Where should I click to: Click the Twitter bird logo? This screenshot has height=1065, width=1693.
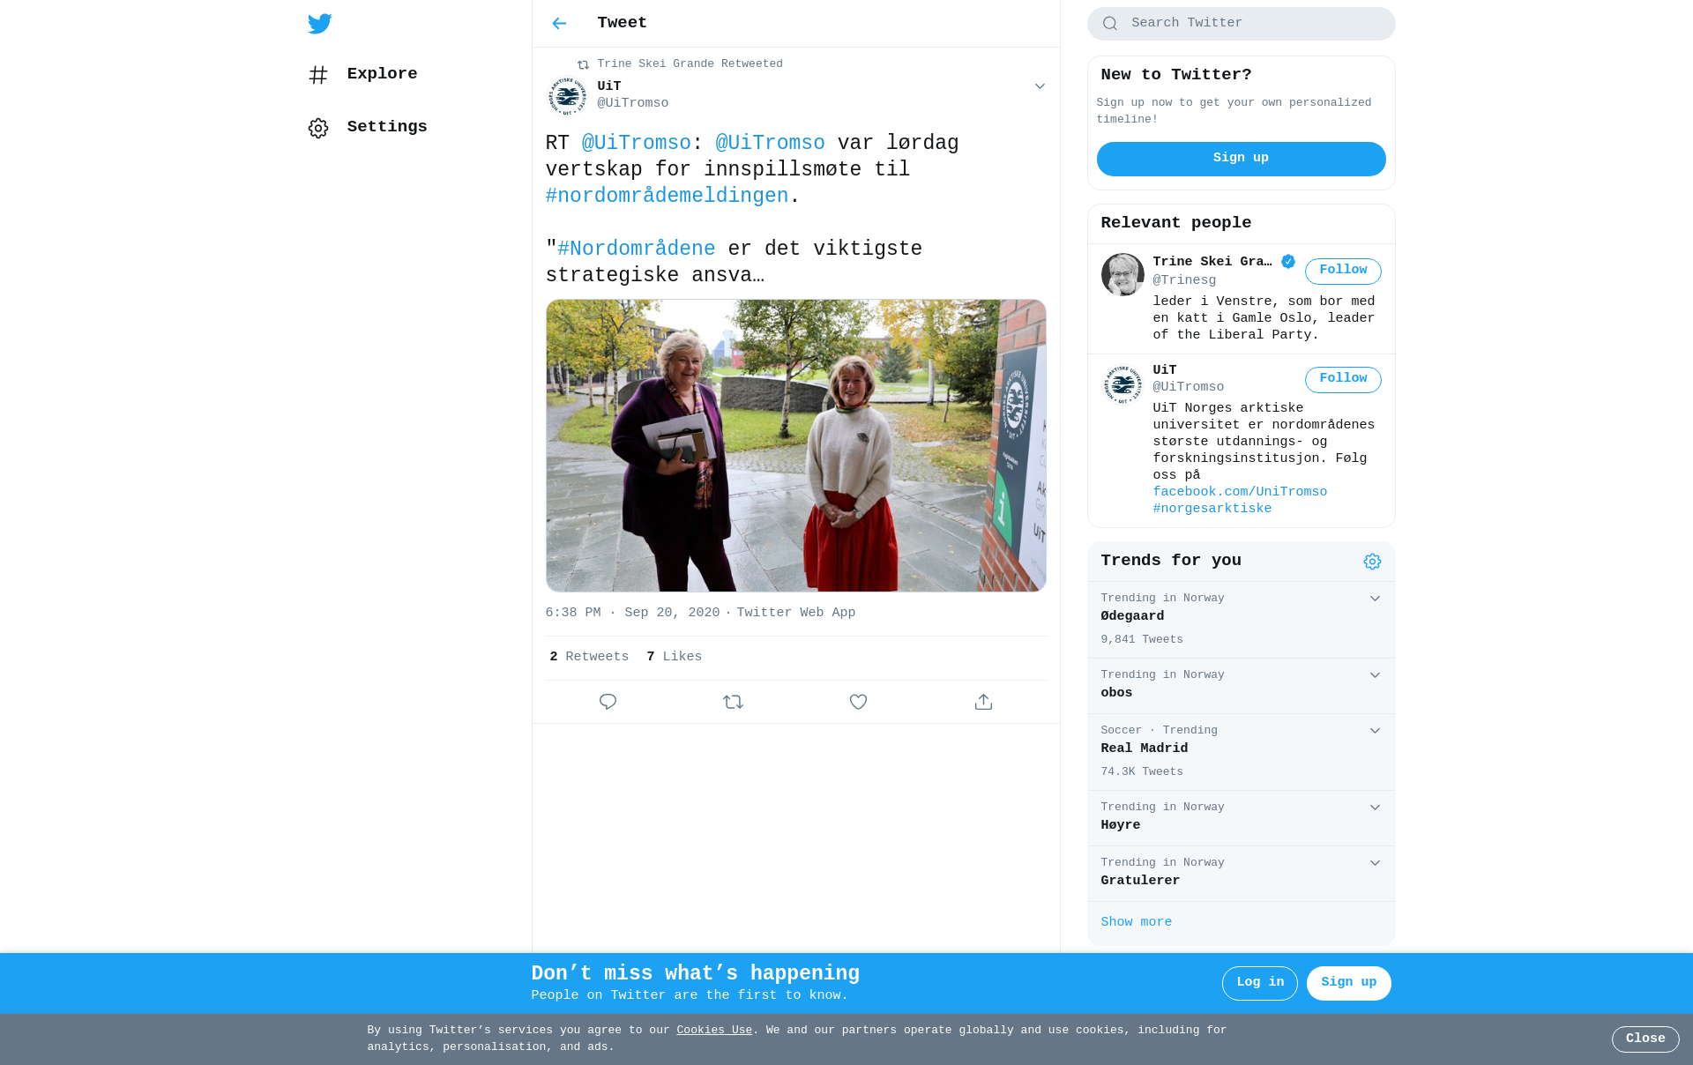coord(320,24)
